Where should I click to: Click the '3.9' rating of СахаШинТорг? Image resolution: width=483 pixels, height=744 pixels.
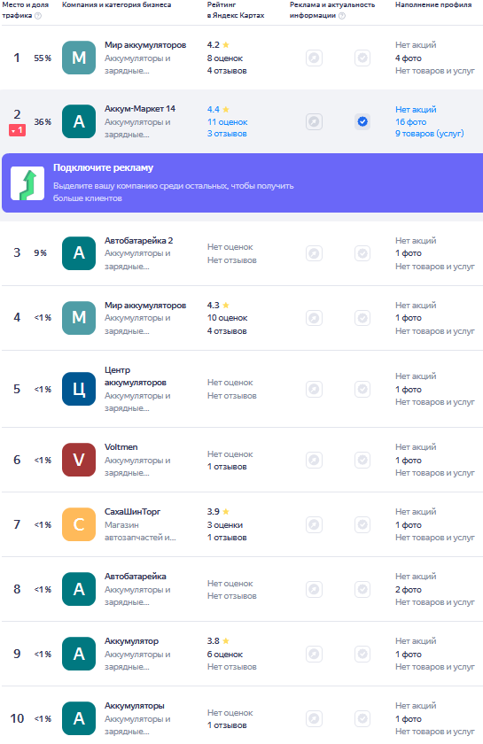[214, 512]
